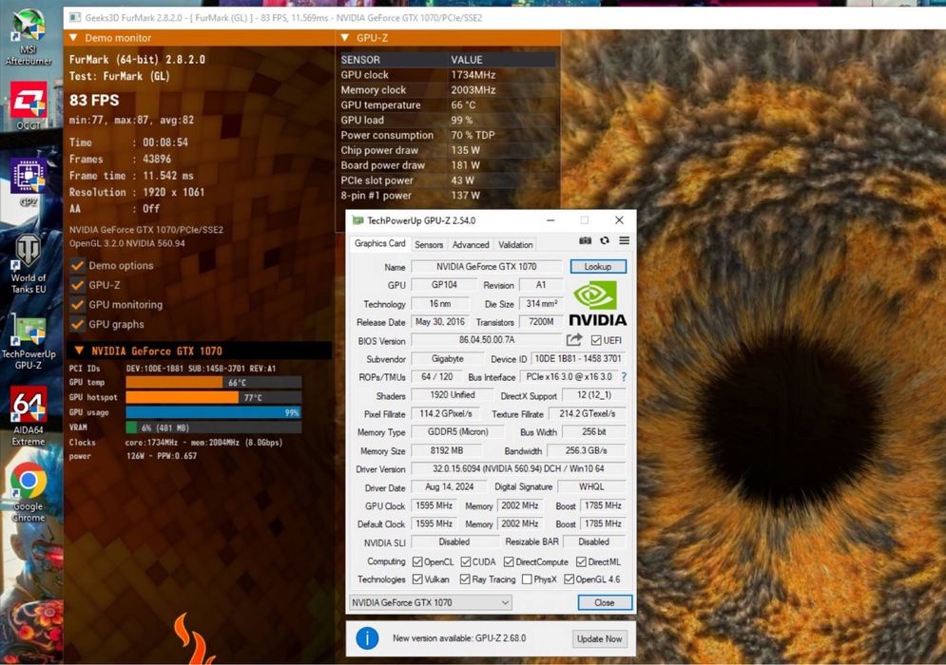946x665 pixels.
Task: Click Memory Size field 8192 MB
Action: (446, 450)
